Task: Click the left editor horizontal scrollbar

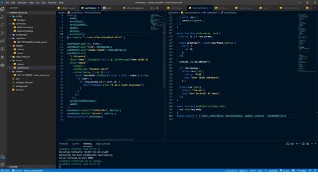Action: [x=100, y=140]
